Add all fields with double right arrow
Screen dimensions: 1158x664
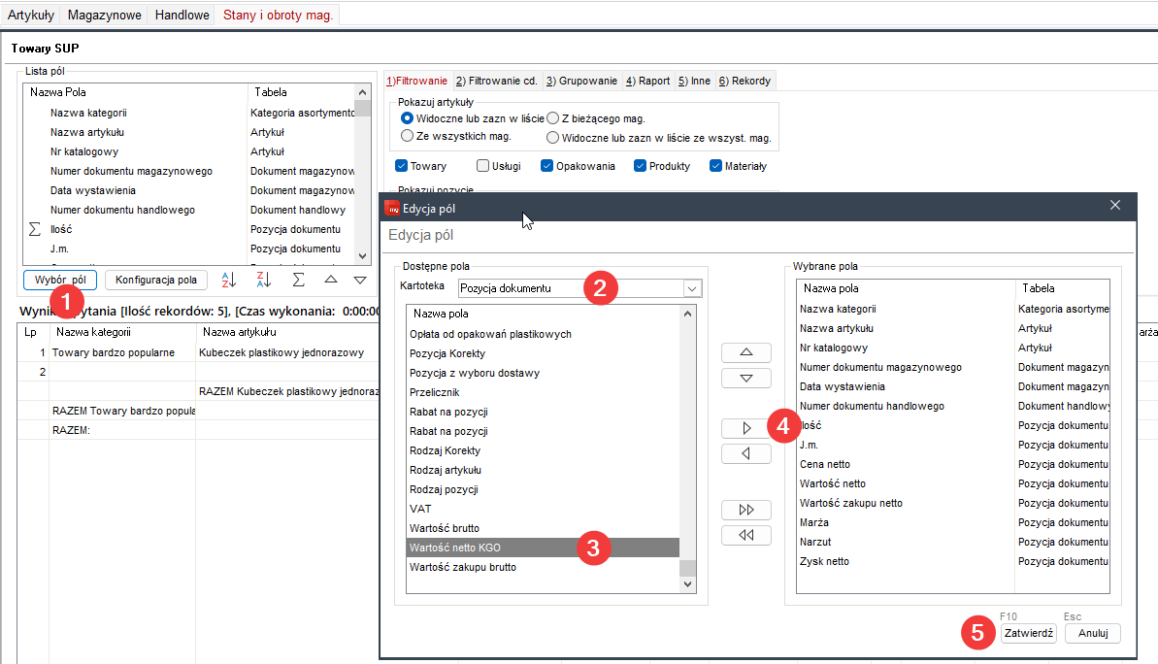point(745,511)
